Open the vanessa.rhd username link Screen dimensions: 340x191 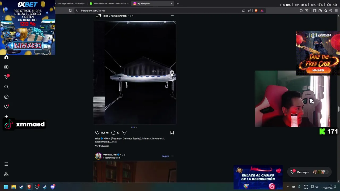(110, 155)
